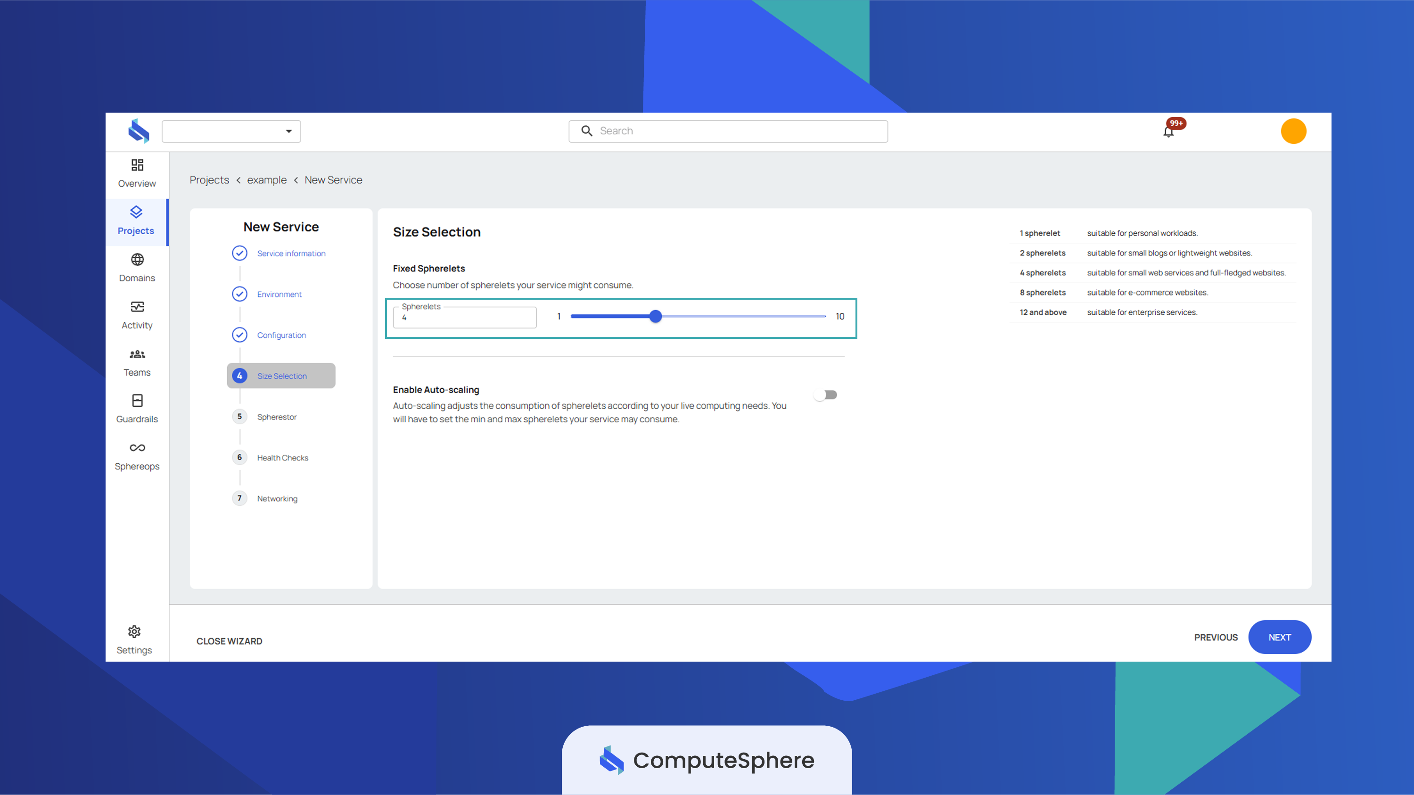Go to Spherestor step label
This screenshot has width=1414, height=795.
pos(277,417)
